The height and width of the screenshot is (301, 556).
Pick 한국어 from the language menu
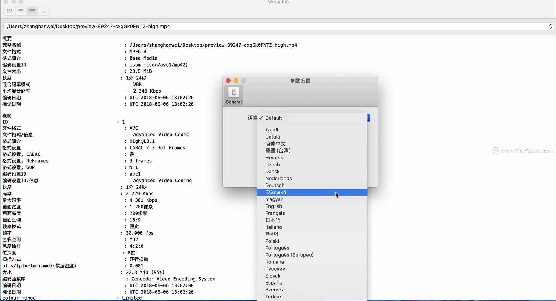[x=312, y=234]
